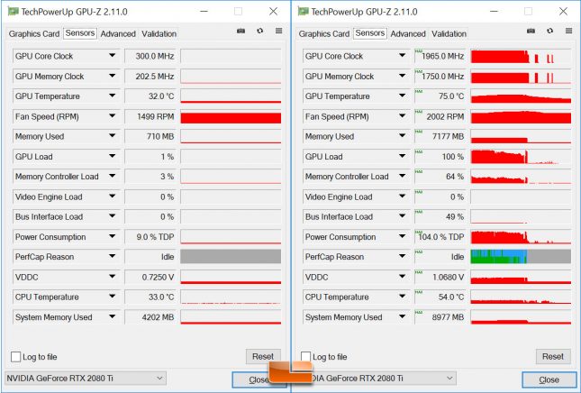
Task: Open PerfCap Reason dropdown, left window
Action: point(112,257)
